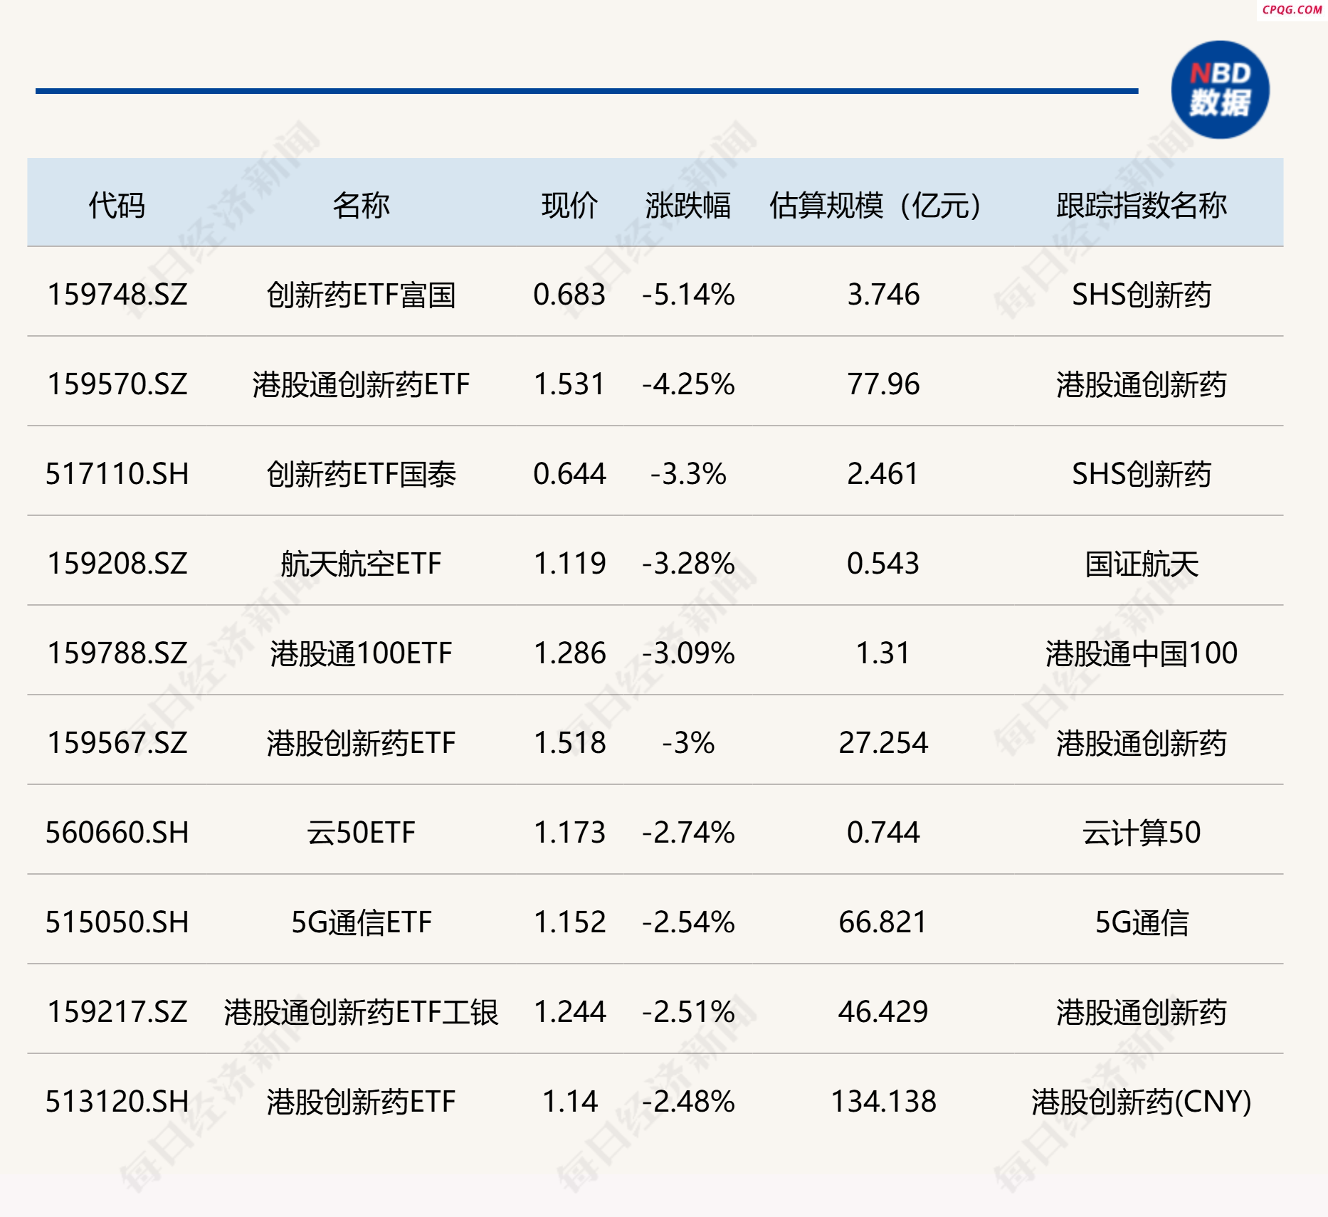Select code 517110.SH

(x=117, y=473)
